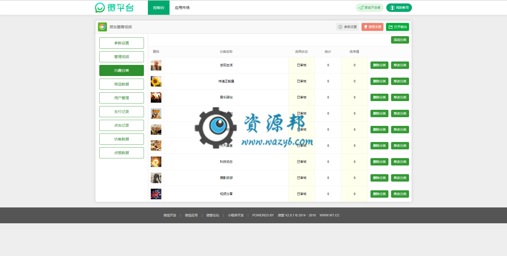Open the 朋友圈看视频 app icon

[102, 27]
